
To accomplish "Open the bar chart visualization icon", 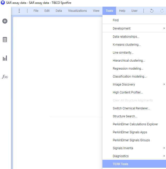I will 5,58.
